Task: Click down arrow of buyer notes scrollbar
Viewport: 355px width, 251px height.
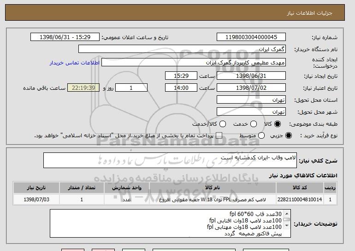Action: point(287,226)
